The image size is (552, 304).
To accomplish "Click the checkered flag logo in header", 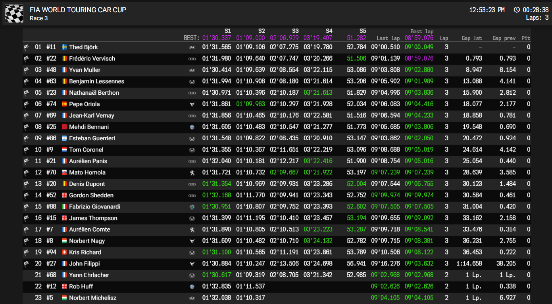I will tap(14, 13).
